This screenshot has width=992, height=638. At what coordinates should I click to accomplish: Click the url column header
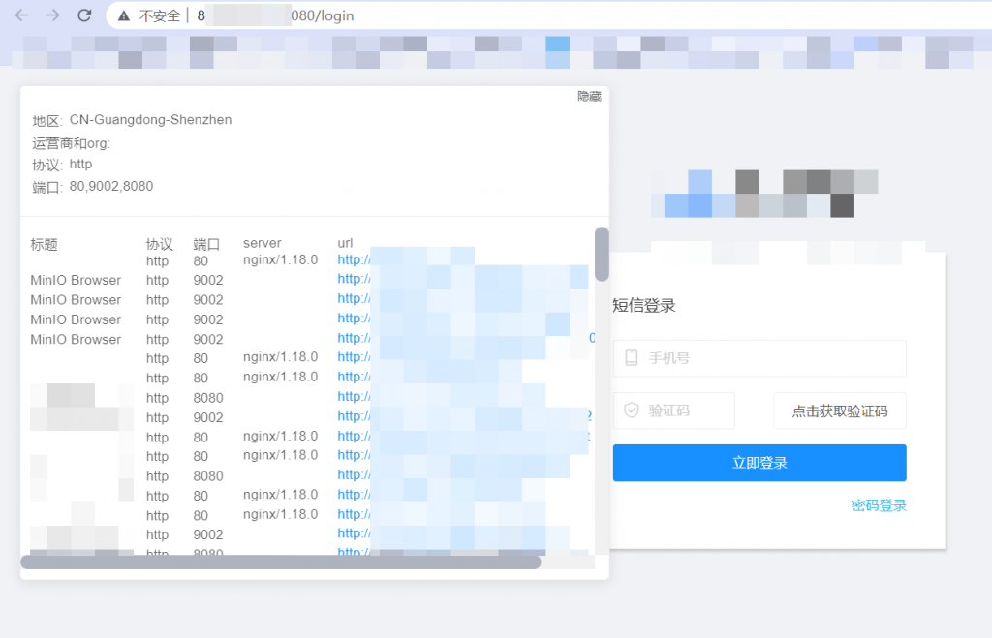(x=345, y=243)
